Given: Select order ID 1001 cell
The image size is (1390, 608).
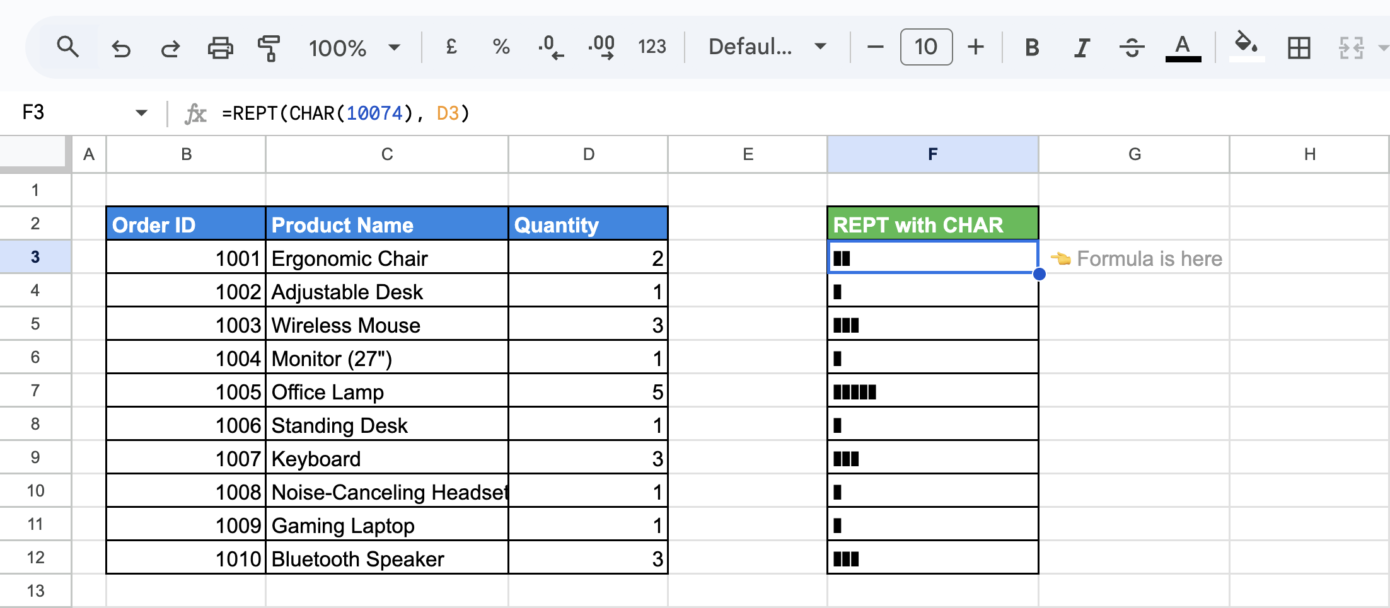Looking at the screenshot, I should coord(186,257).
